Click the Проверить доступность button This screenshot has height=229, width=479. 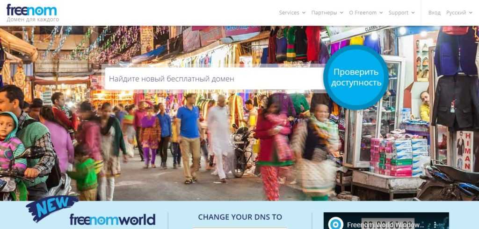(x=356, y=77)
